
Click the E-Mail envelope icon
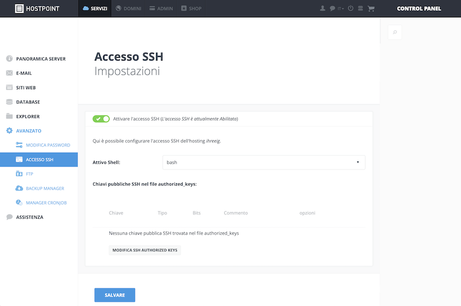[9, 73]
